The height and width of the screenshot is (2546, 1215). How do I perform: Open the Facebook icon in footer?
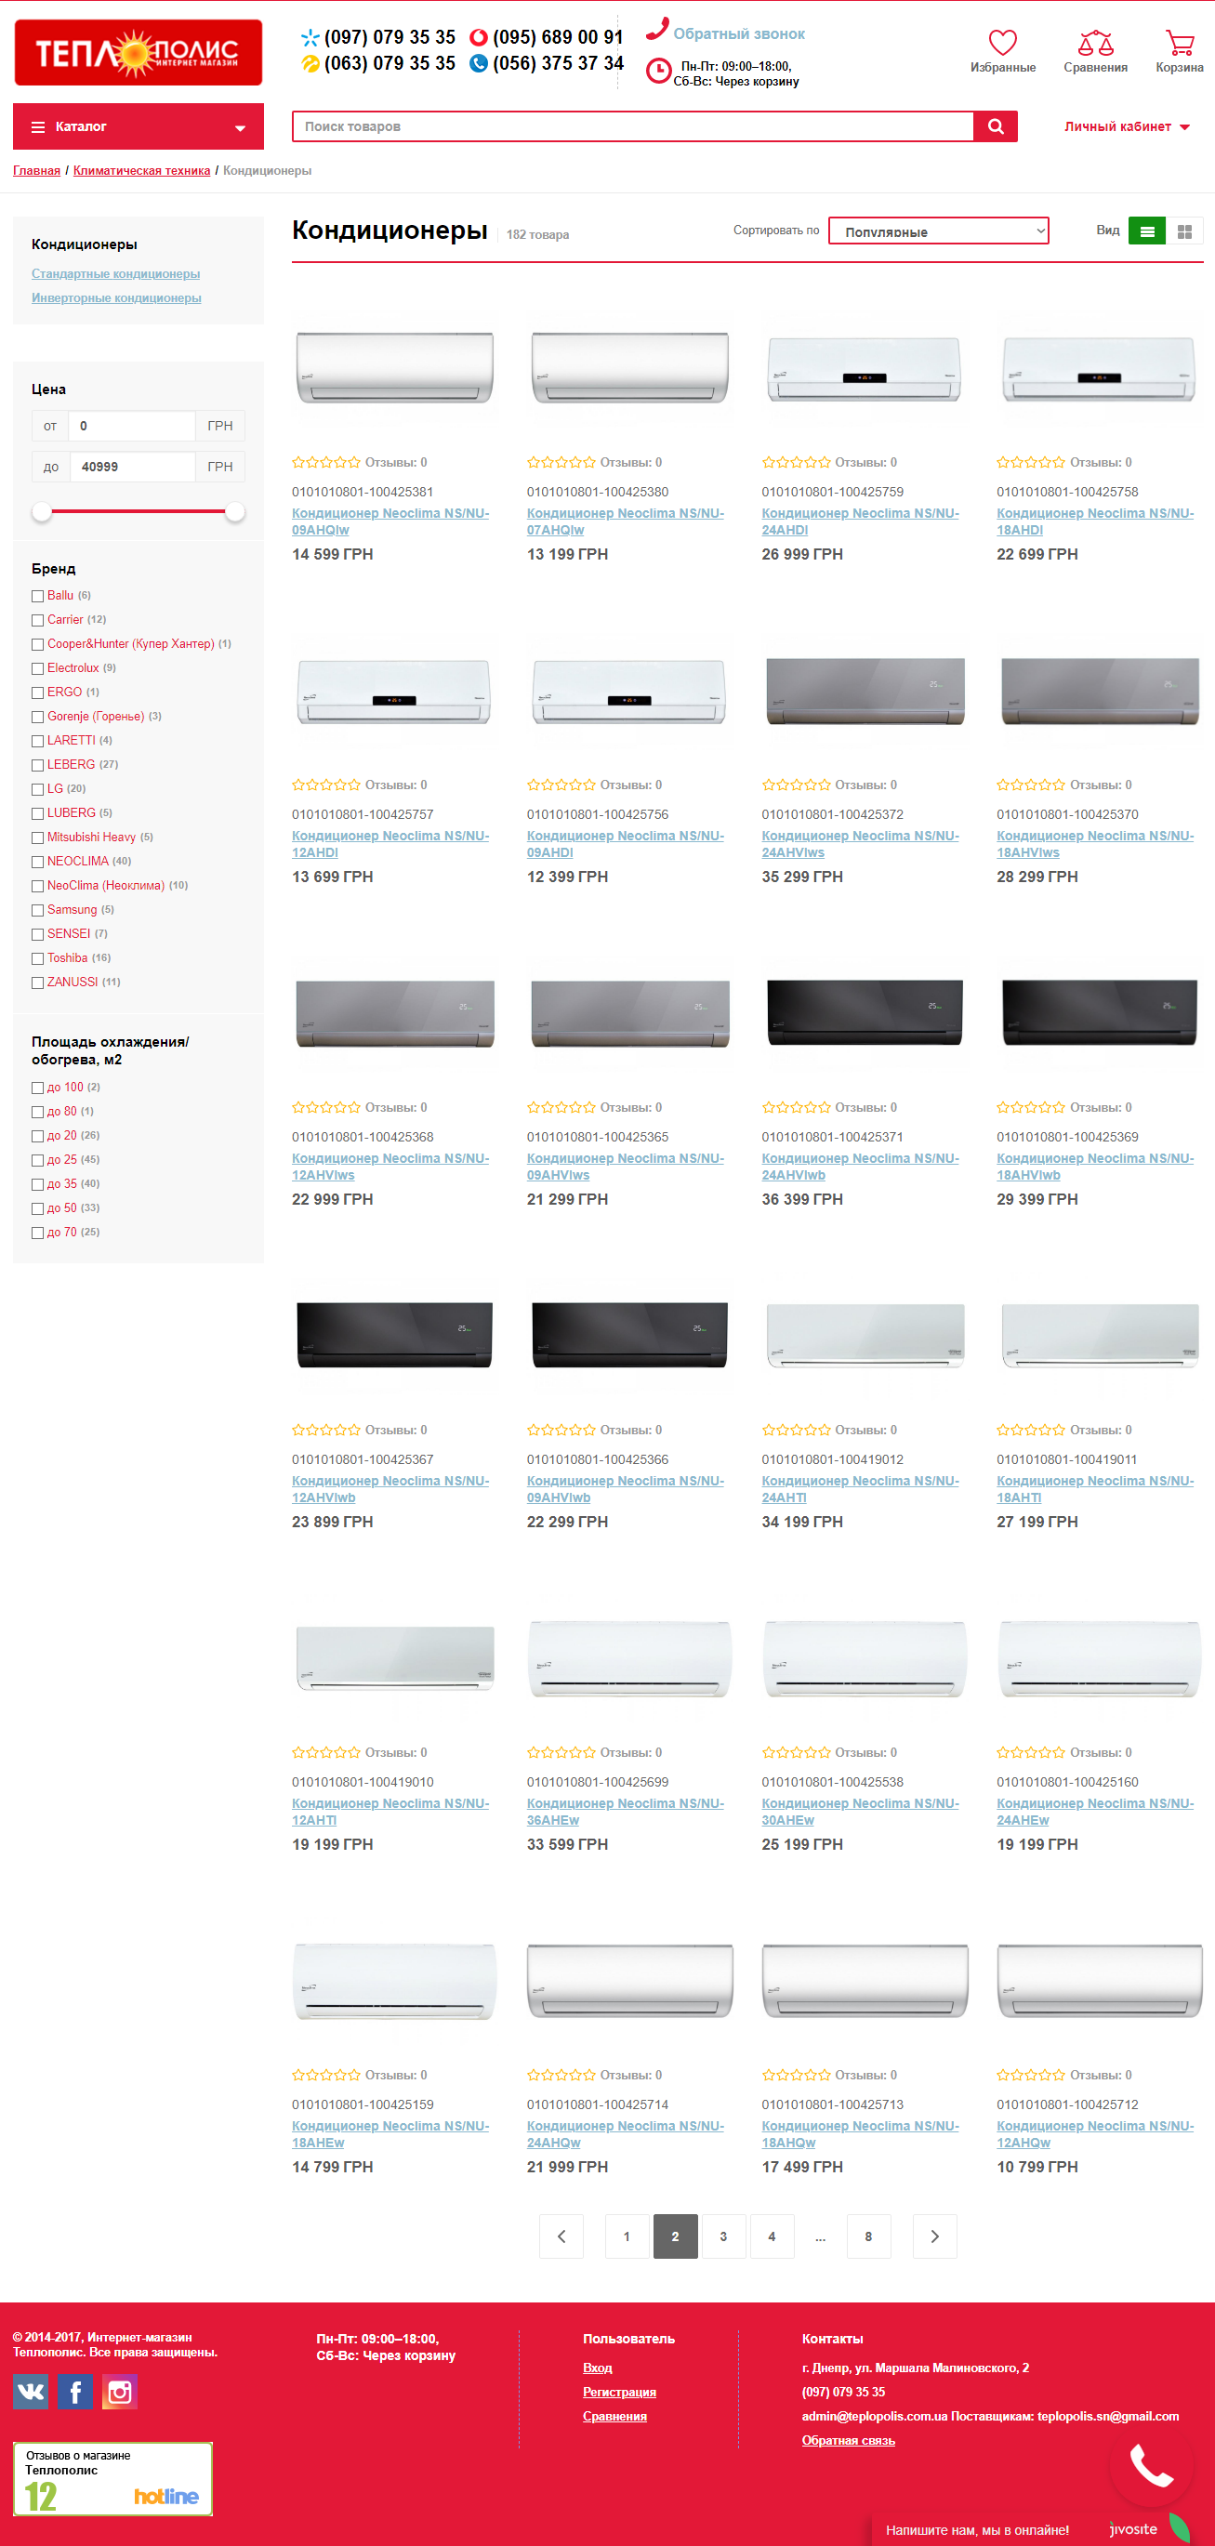[x=75, y=2392]
